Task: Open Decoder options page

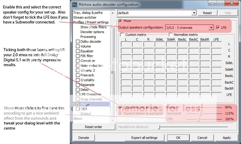Action: [x=92, y=32]
